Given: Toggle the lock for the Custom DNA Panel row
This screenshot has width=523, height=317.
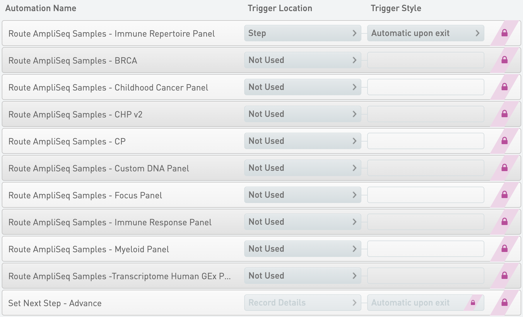Looking at the screenshot, I should click(x=504, y=168).
